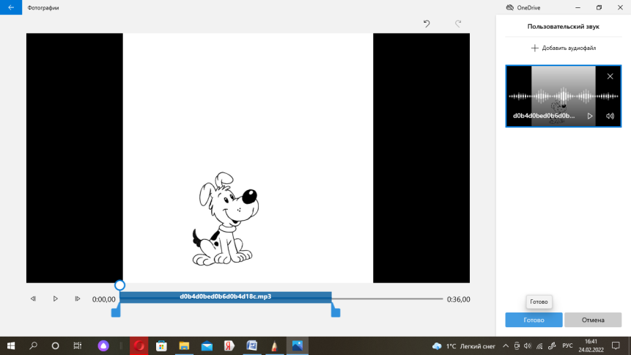The image size is (631, 355).
Task: Switch input language РУС
Action: coord(567,345)
